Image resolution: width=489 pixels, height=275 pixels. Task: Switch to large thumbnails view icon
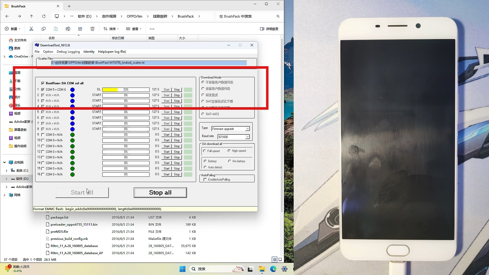280,259
